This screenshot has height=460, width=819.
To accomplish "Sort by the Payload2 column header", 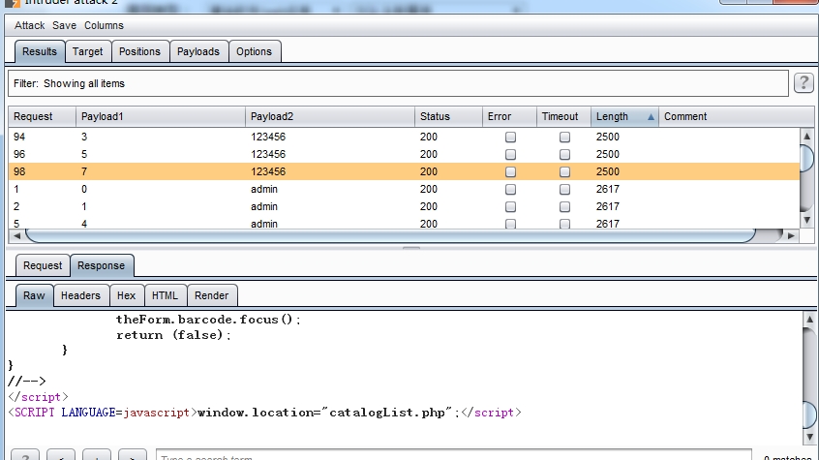I will point(330,116).
